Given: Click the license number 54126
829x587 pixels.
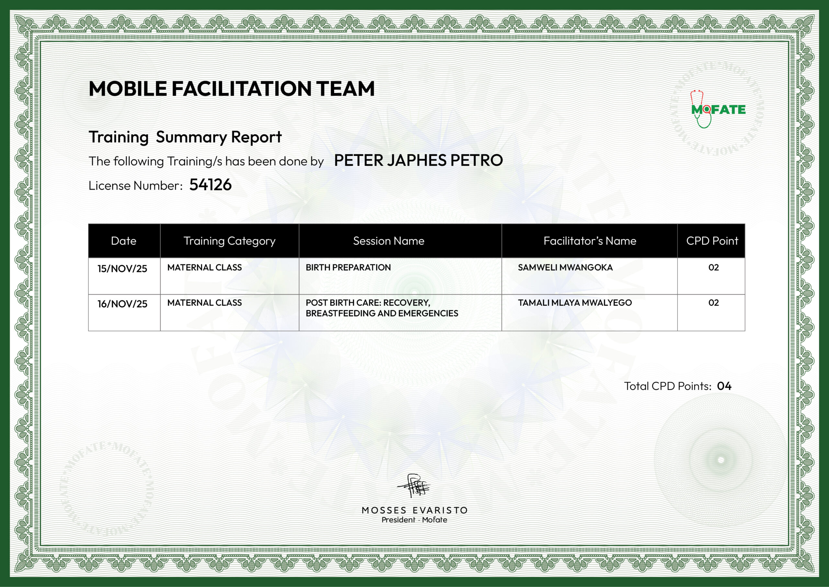Looking at the screenshot, I should 210,185.
